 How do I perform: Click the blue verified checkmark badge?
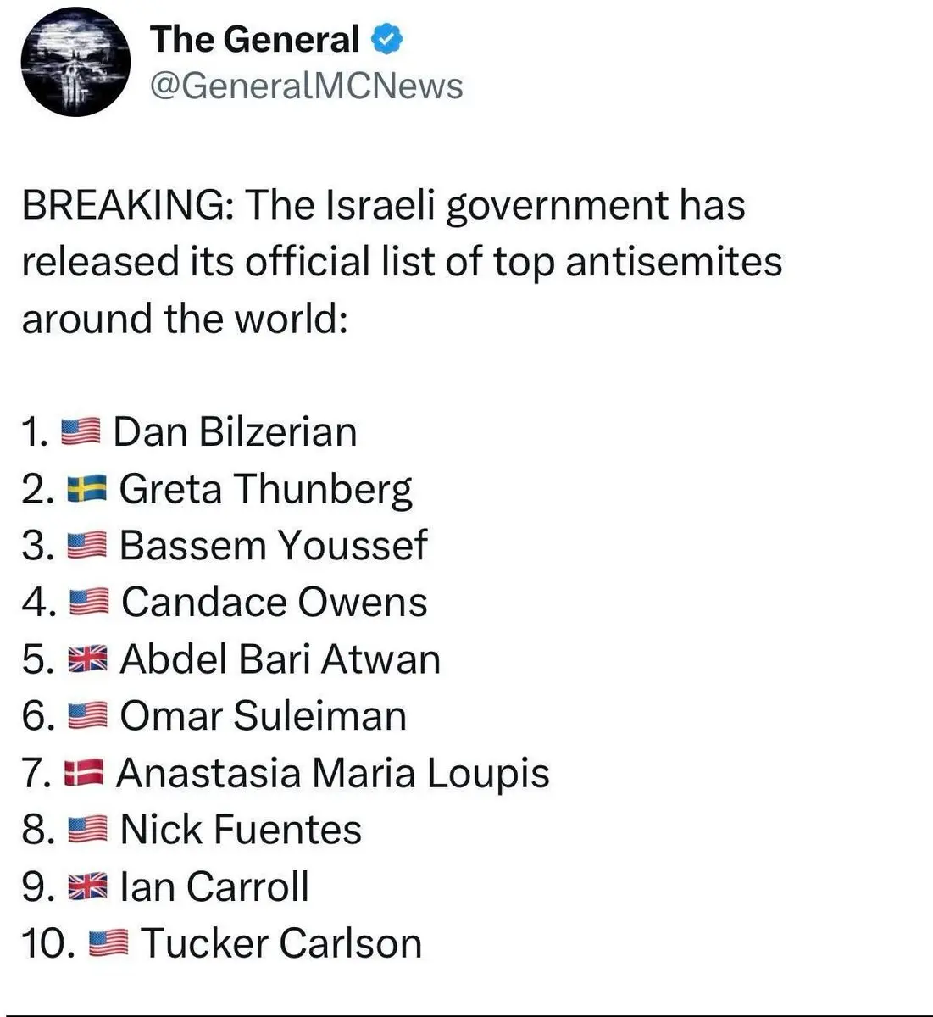[x=387, y=41]
